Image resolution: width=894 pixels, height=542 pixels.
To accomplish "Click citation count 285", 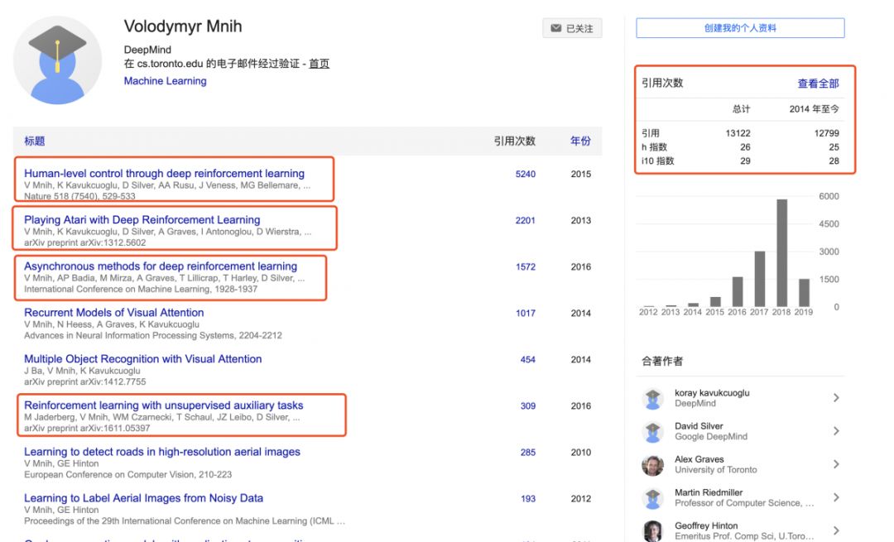I will click(x=528, y=453).
